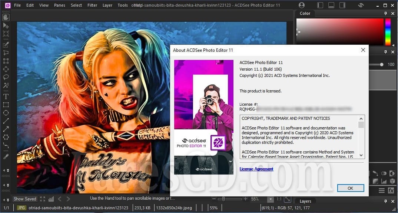
Task: Pick the Eyedropper tool
Action: tap(6, 156)
